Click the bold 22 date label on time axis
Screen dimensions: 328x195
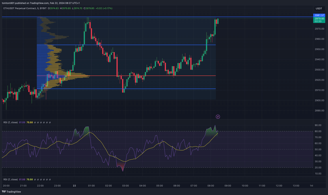point(74,186)
